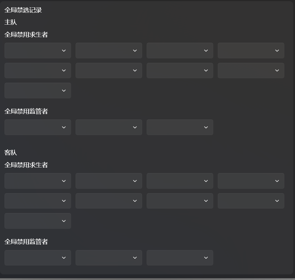Open third 主队 全局禁用监管者 dropdown

180,127
